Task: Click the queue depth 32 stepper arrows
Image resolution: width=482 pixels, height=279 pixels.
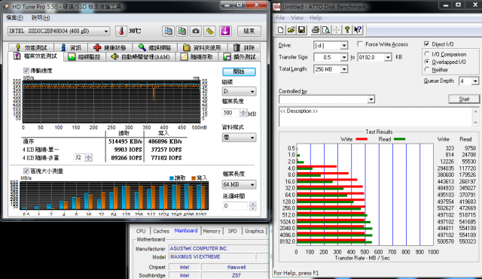Action: (x=88, y=158)
